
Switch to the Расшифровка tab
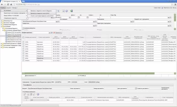[27, 85]
